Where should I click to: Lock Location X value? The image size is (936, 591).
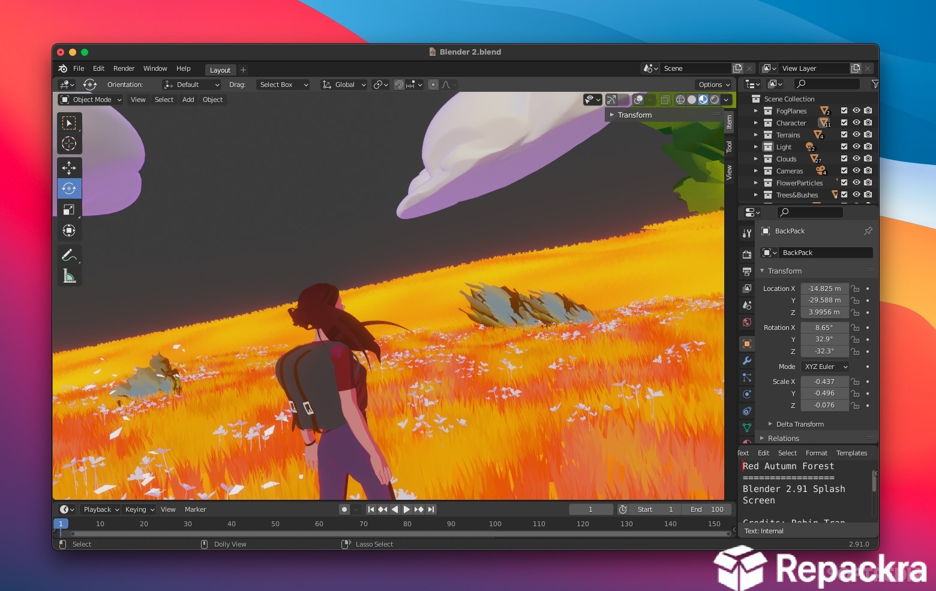point(856,289)
